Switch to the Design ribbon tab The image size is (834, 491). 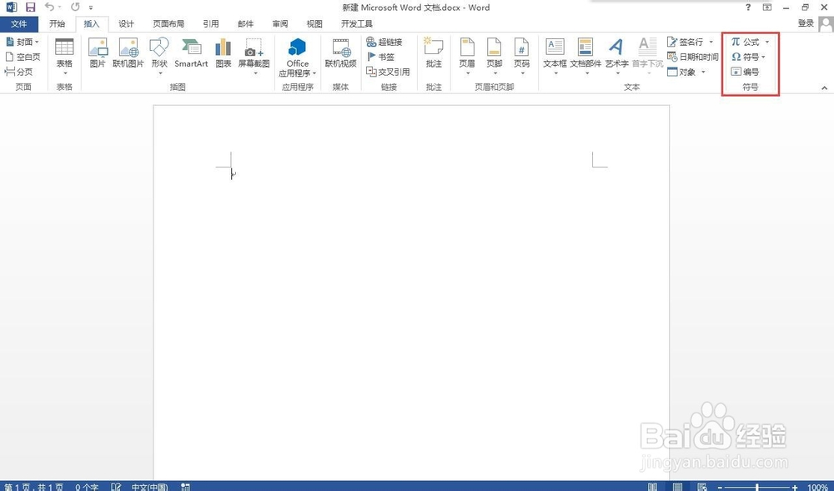tap(126, 23)
